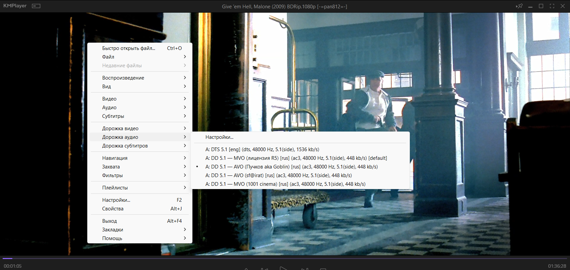
Task: Click the Give 'em Hell, Malone window title
Action: tap(285, 6)
